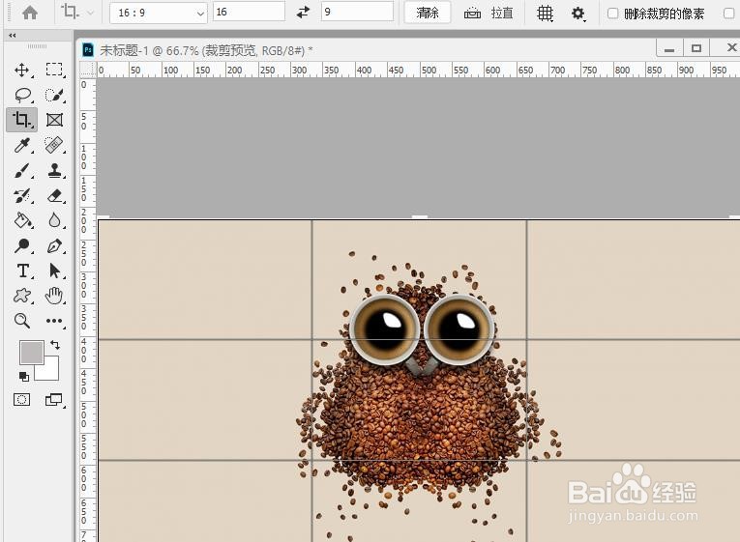
Task: Select the Quick Selection tool
Action: (x=54, y=96)
